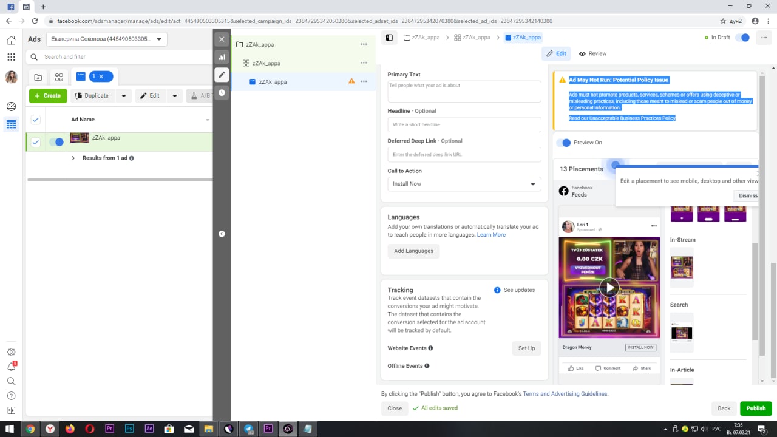777x437 pixels.
Task: Select the campaigns table icon in sidebar
Action: click(11, 124)
